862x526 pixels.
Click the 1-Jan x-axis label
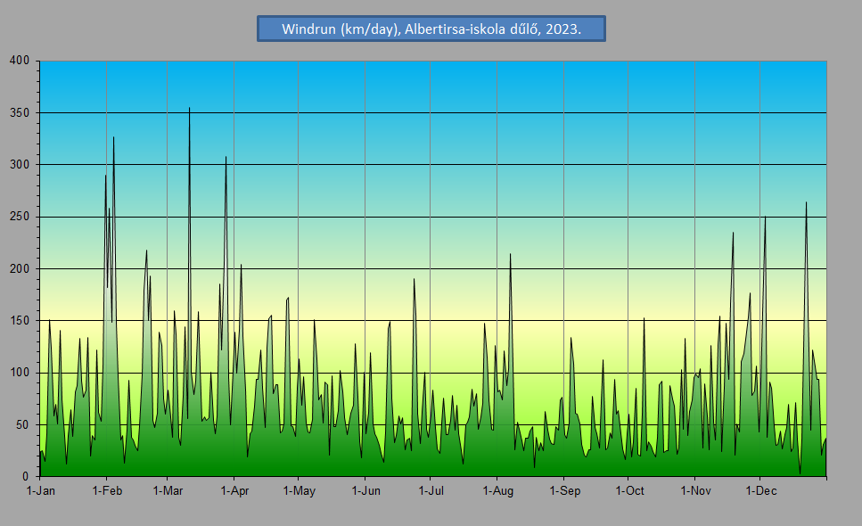(x=41, y=490)
